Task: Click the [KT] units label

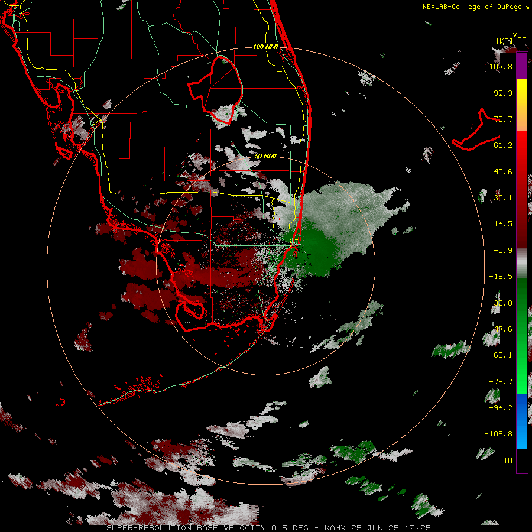Action: pos(504,41)
